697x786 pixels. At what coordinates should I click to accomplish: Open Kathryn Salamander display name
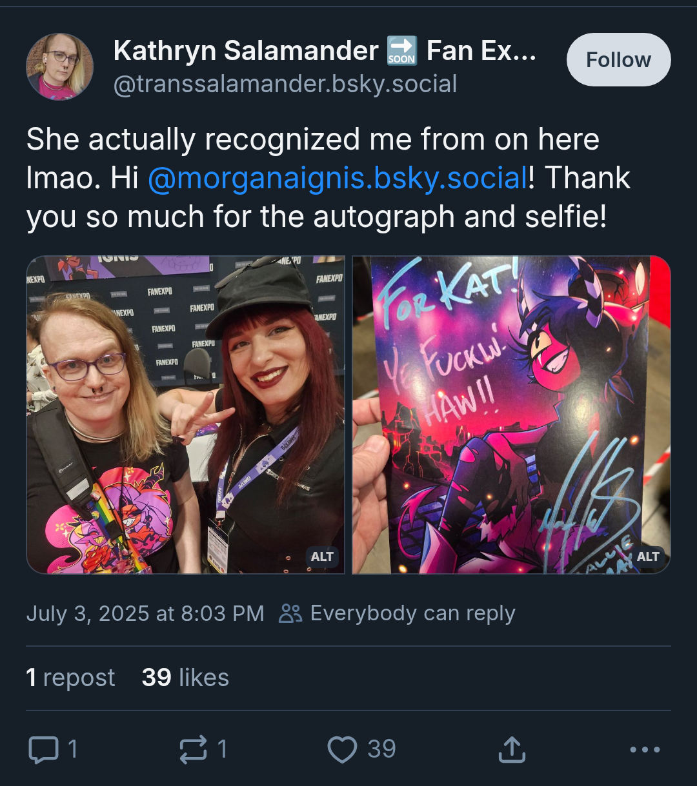tap(246, 50)
